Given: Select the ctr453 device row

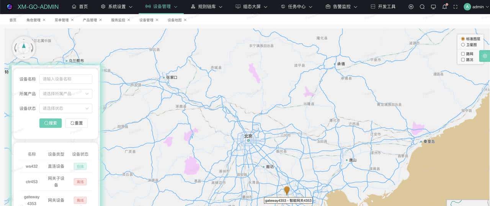Looking at the screenshot, I should point(56,181).
